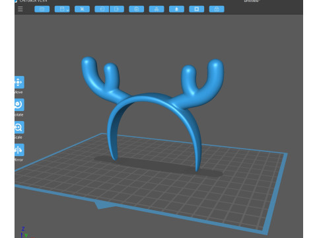Click the auto-layout toolbar icon
The height and width of the screenshot is (238, 317).
157,9
